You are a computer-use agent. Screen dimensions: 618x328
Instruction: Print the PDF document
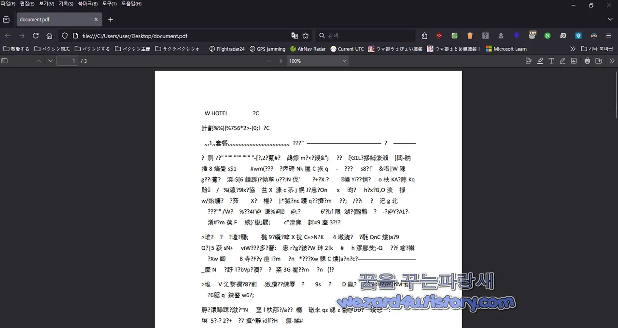click(x=587, y=61)
